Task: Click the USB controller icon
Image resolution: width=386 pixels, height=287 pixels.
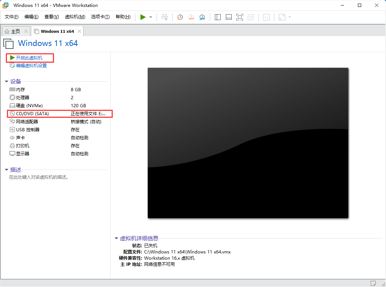Action: [x=12, y=129]
